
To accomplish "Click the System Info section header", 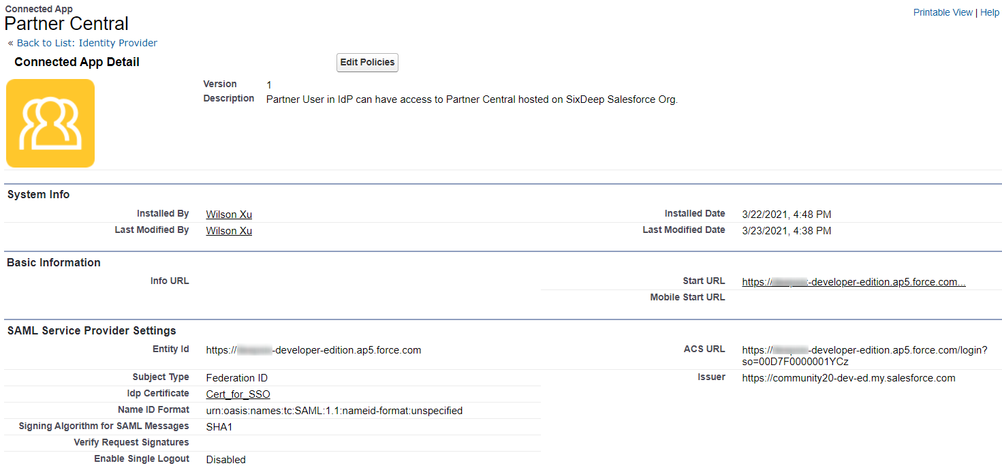I will pyautogui.click(x=37, y=194).
